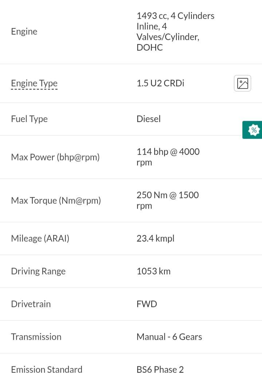262x379 pixels.
Task: Select the 1053 km range value
Action: click(154, 271)
